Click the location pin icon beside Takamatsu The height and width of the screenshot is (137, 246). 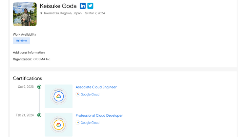tap(41, 13)
